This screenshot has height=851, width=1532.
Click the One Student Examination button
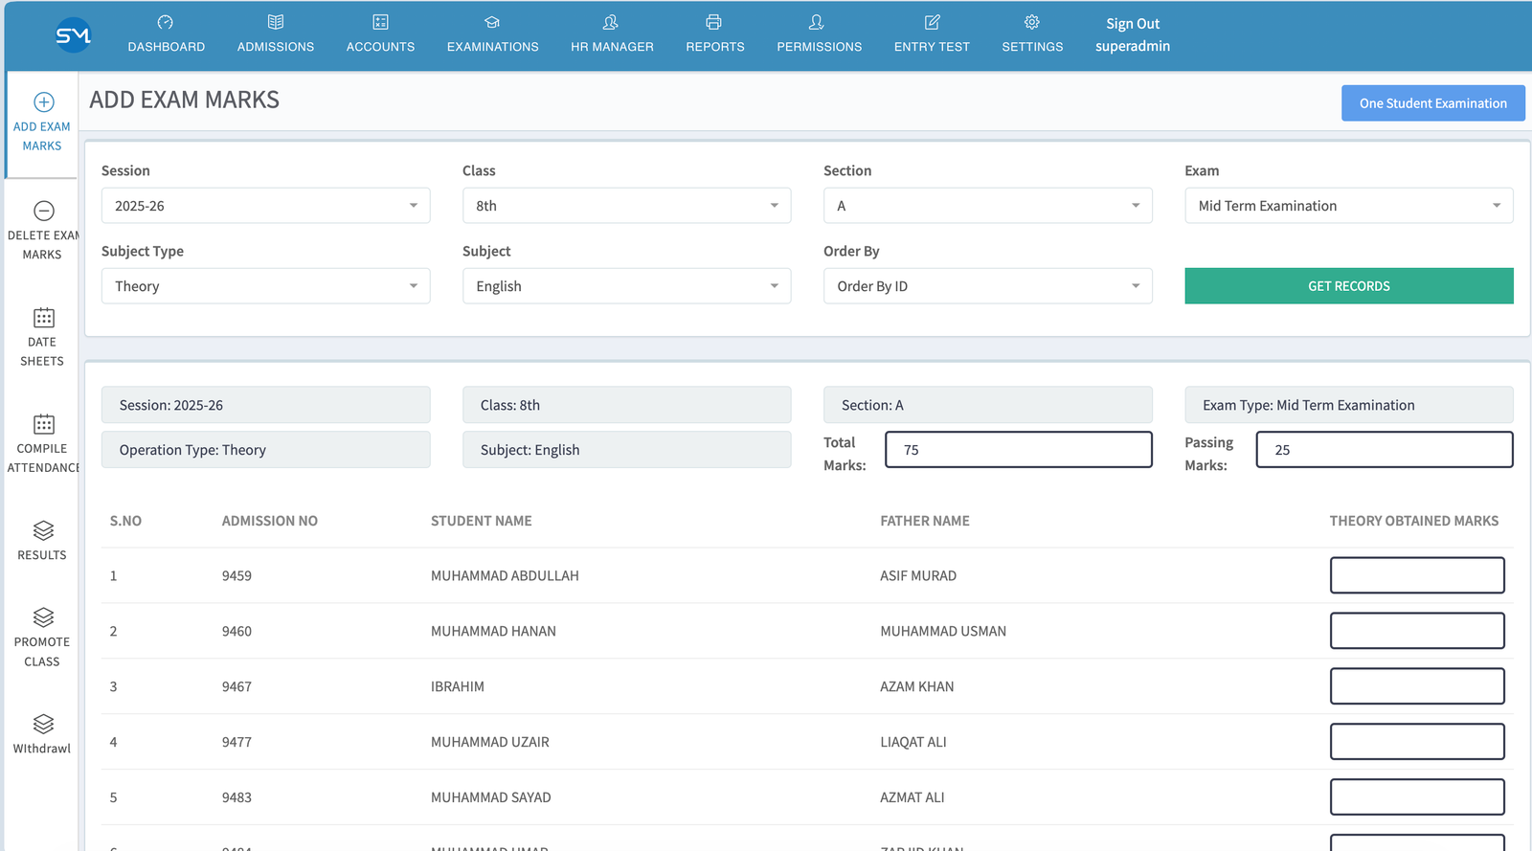click(x=1433, y=103)
